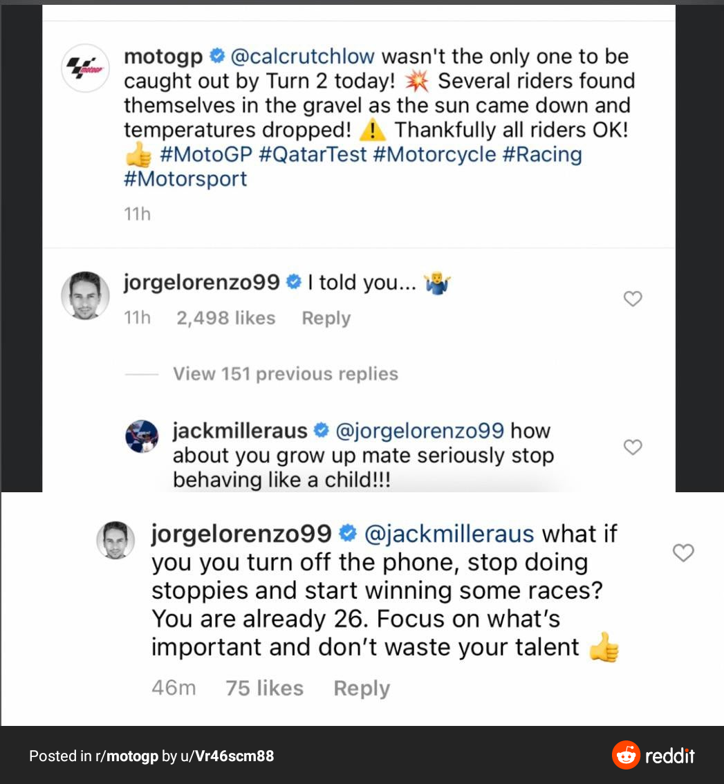The image size is (724, 784).
Task: Like jorgelorenzo99's "I told you..." comment
Action: 633,299
